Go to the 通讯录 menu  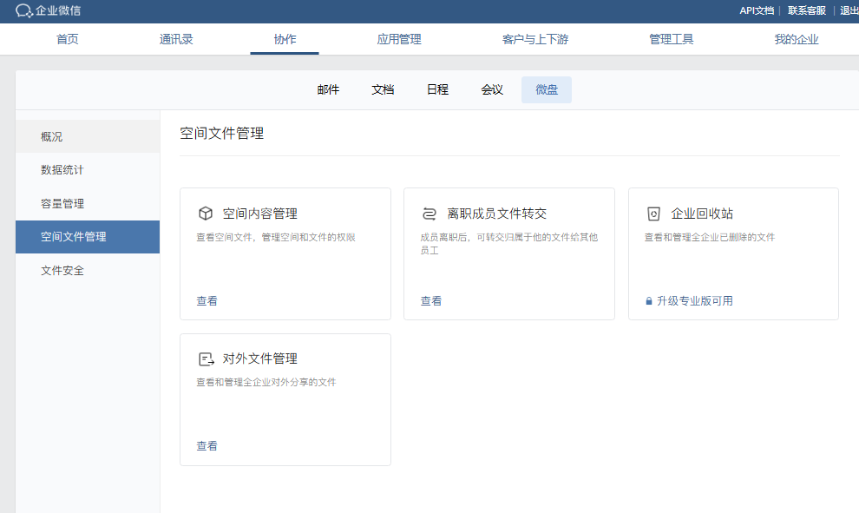click(x=176, y=38)
